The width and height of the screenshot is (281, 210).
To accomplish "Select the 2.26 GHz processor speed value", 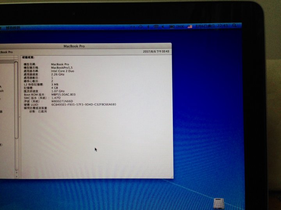I will click(x=58, y=74).
